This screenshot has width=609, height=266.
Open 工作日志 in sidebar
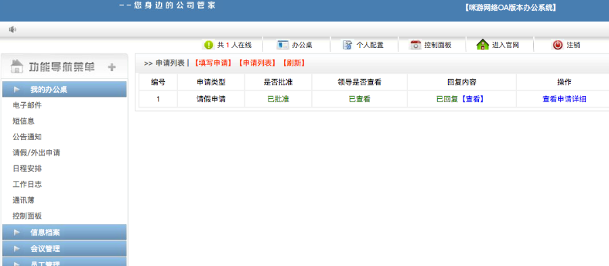(27, 185)
